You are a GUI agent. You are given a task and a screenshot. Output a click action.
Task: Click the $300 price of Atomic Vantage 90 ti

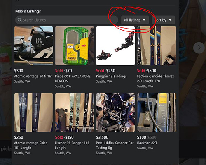19,71
